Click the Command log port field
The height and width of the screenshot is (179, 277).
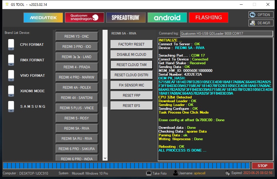point(227,34)
